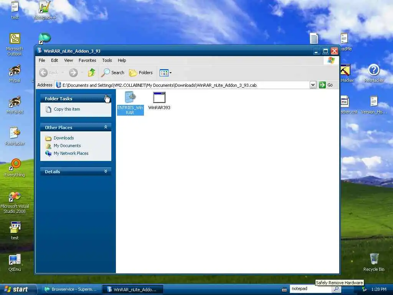
Task: Click the Copy this item link
Action: (x=67, y=109)
